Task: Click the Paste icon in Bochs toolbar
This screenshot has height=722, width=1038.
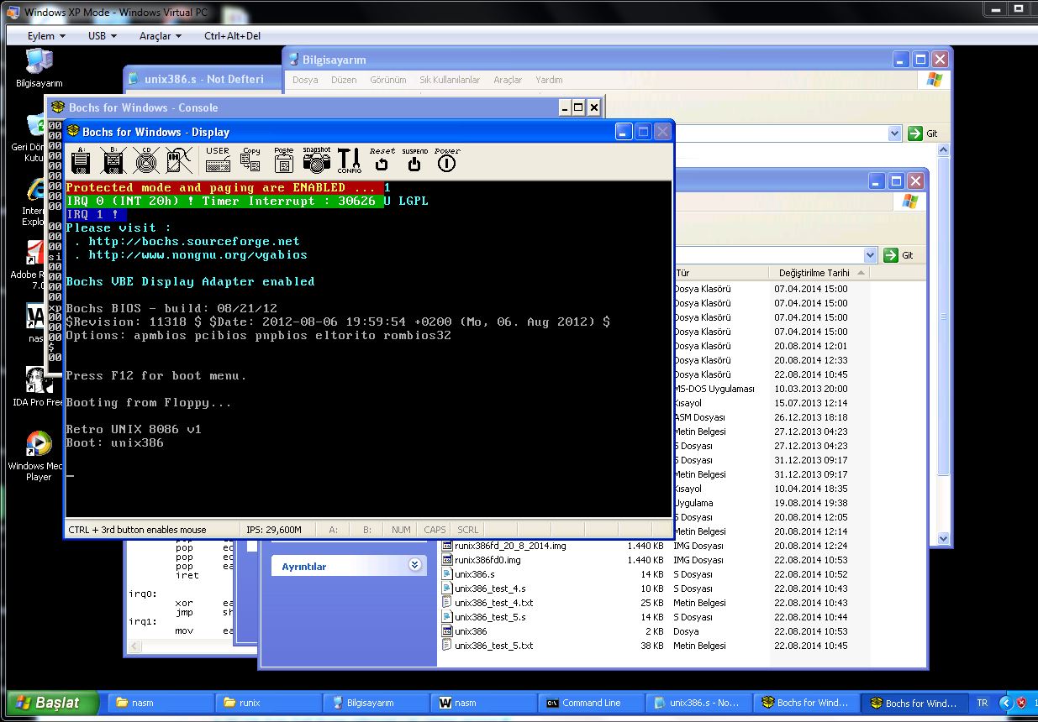Action: tap(284, 160)
